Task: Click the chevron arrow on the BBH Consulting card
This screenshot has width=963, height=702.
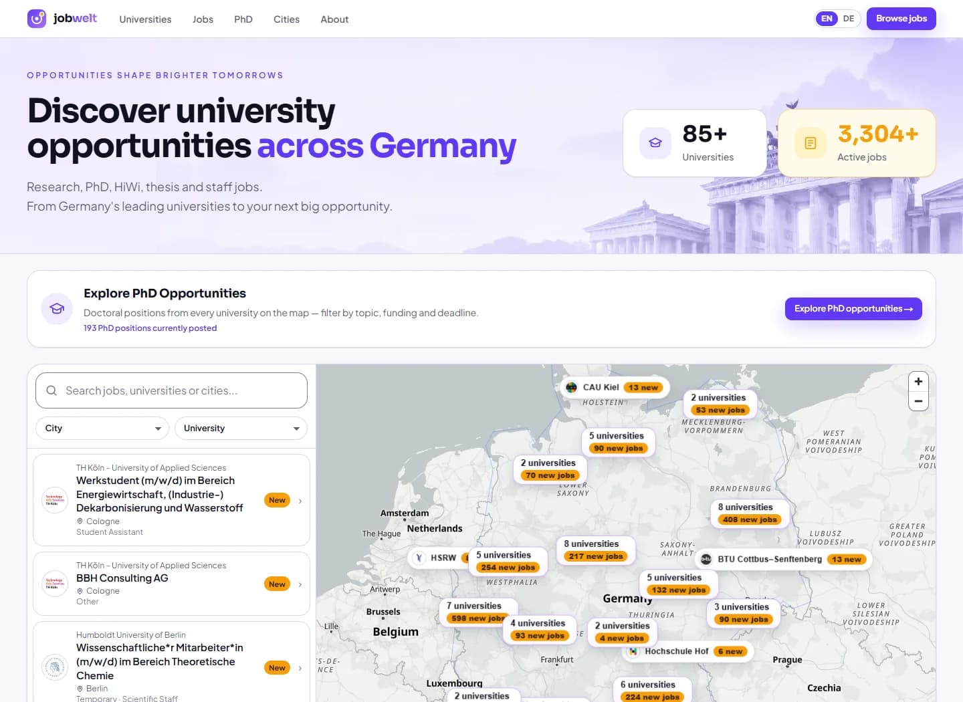Action: pos(300,584)
